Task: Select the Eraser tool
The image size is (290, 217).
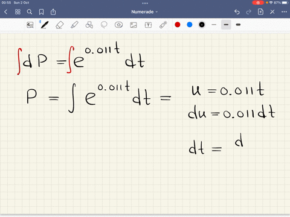Action: pyautogui.click(x=60, y=25)
